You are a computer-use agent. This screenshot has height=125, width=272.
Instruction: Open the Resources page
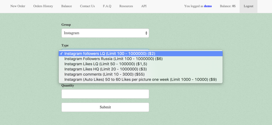tap(126, 6)
